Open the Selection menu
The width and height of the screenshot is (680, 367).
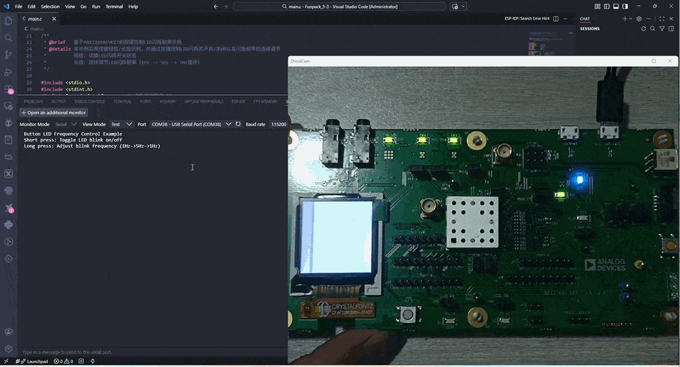[50, 7]
